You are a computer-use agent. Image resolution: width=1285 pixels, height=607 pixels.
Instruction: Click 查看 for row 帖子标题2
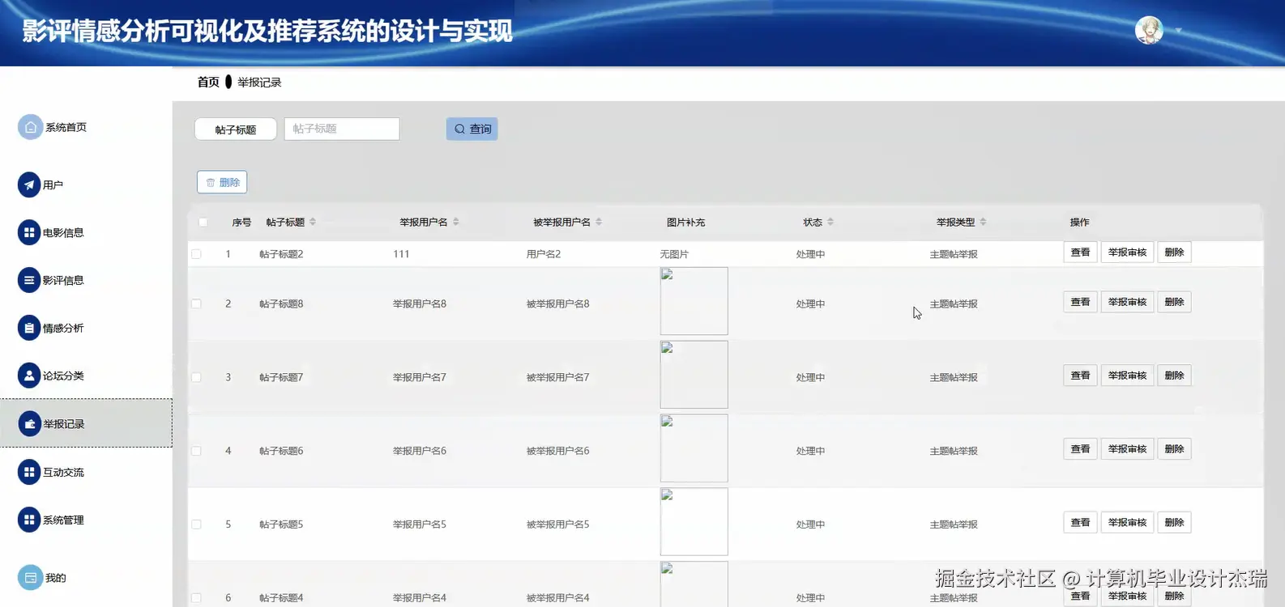[1080, 253]
